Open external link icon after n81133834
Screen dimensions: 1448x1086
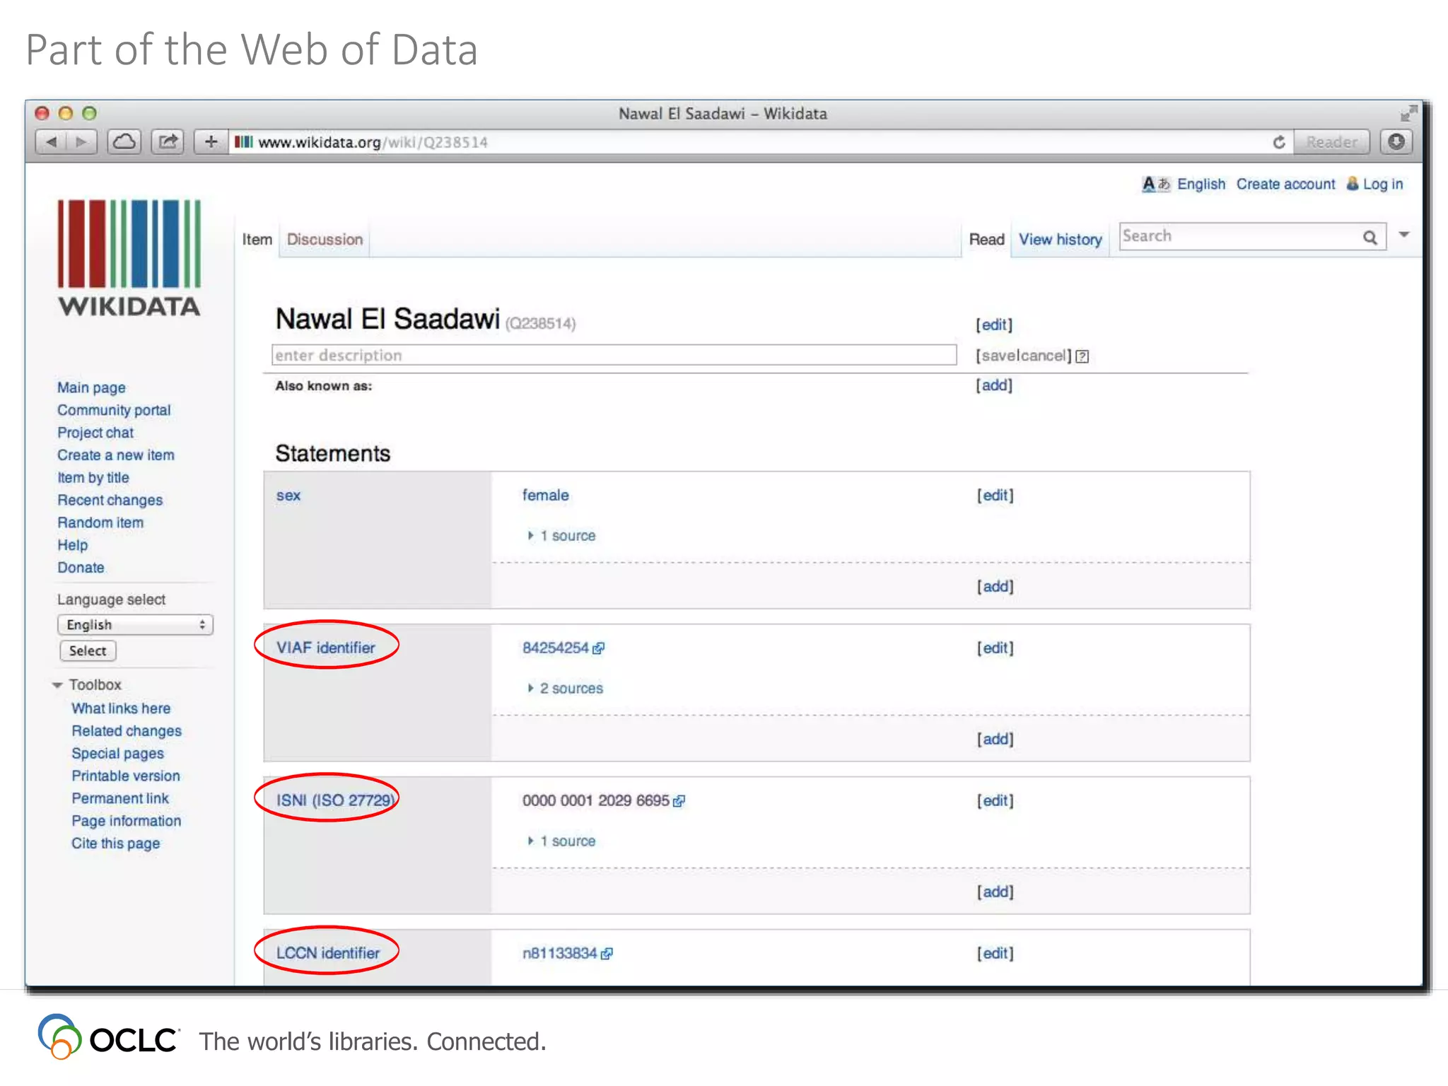tap(607, 954)
